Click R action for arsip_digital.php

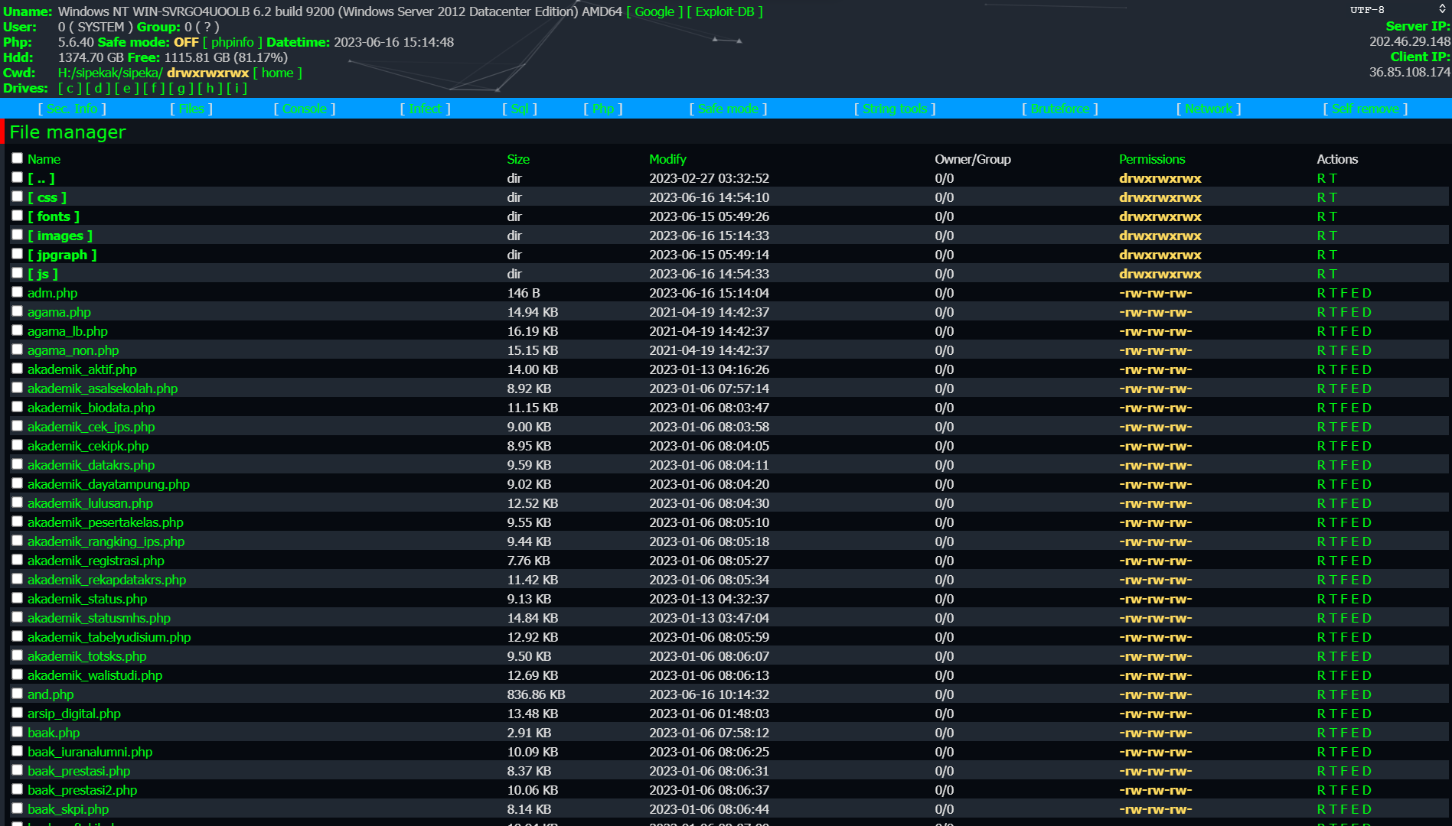point(1321,714)
